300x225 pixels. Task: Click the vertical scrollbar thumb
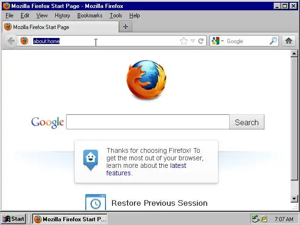[x=294, y=119]
